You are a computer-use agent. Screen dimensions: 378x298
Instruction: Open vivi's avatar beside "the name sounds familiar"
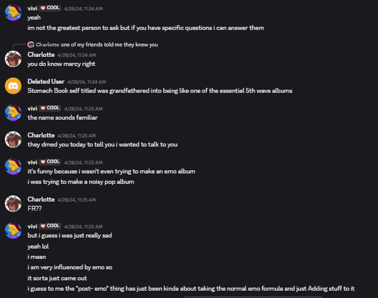pos(13,113)
